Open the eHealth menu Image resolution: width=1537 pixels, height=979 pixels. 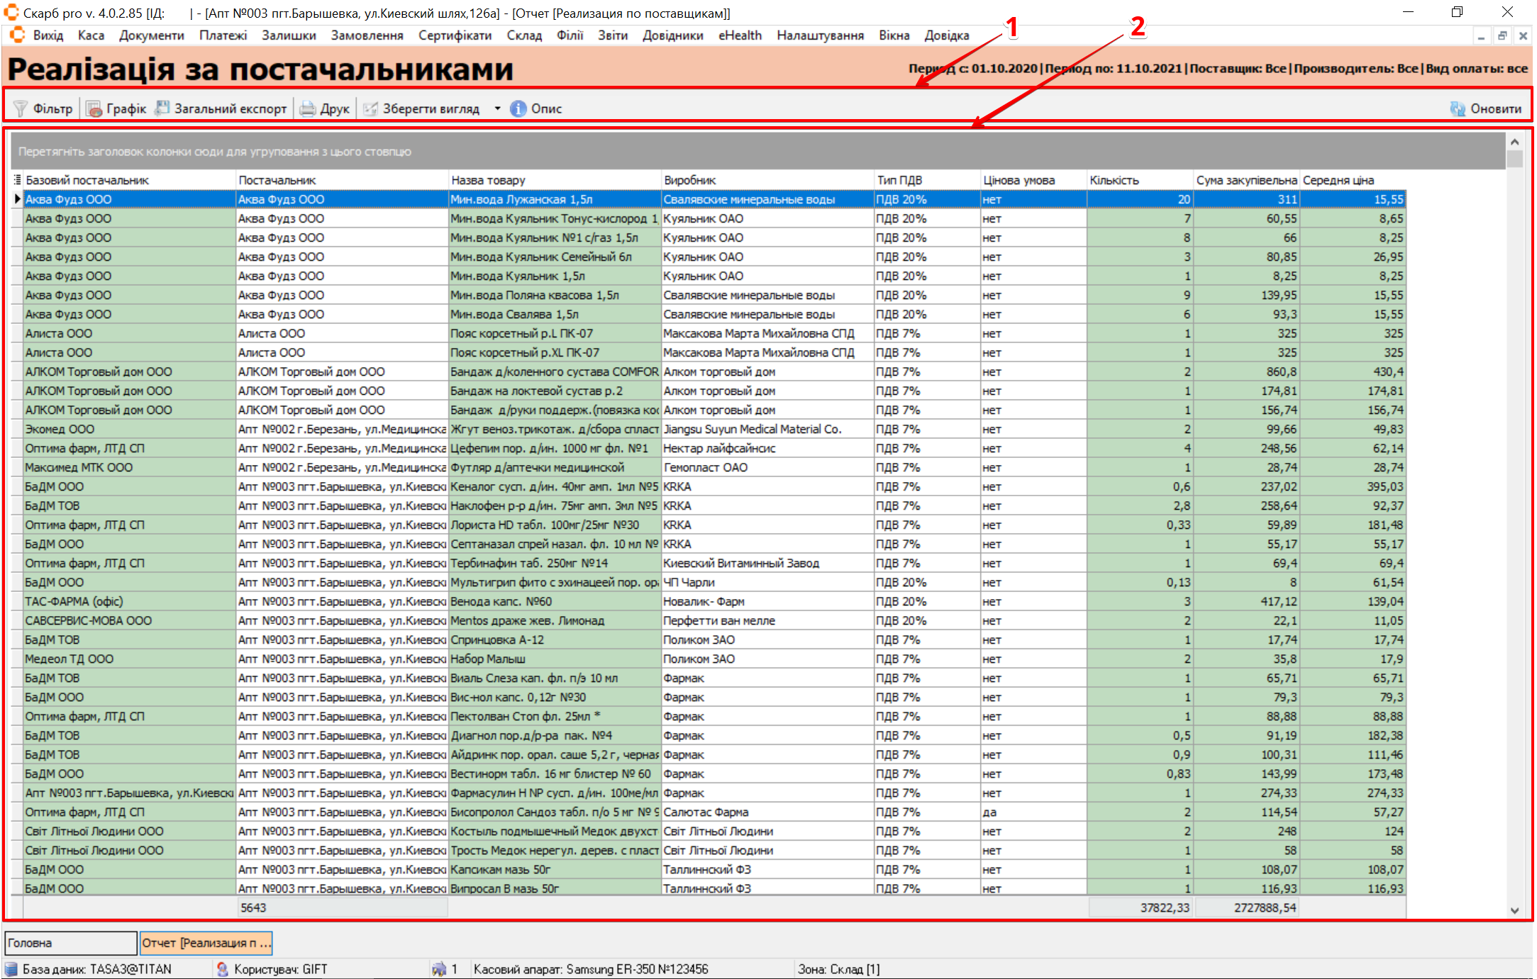tap(740, 35)
